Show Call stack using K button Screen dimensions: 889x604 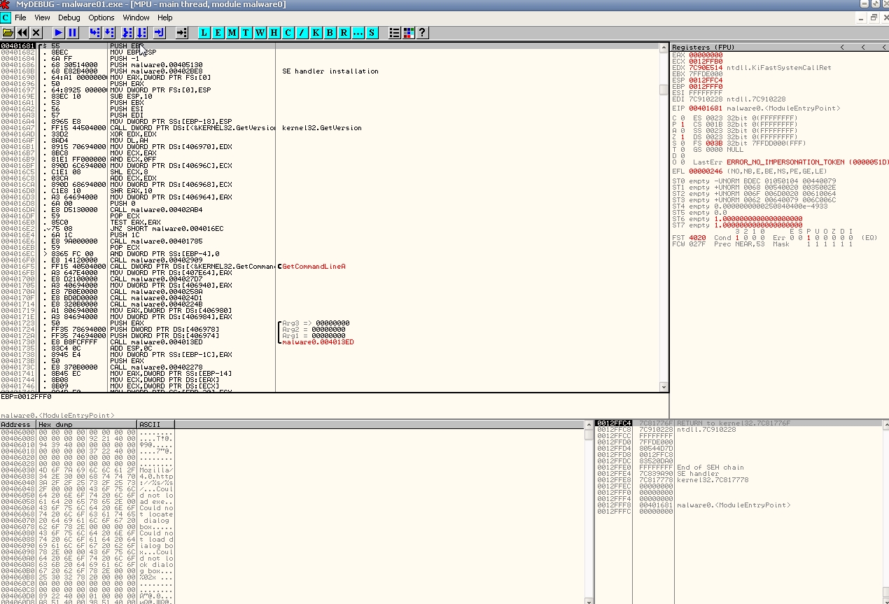click(x=316, y=33)
